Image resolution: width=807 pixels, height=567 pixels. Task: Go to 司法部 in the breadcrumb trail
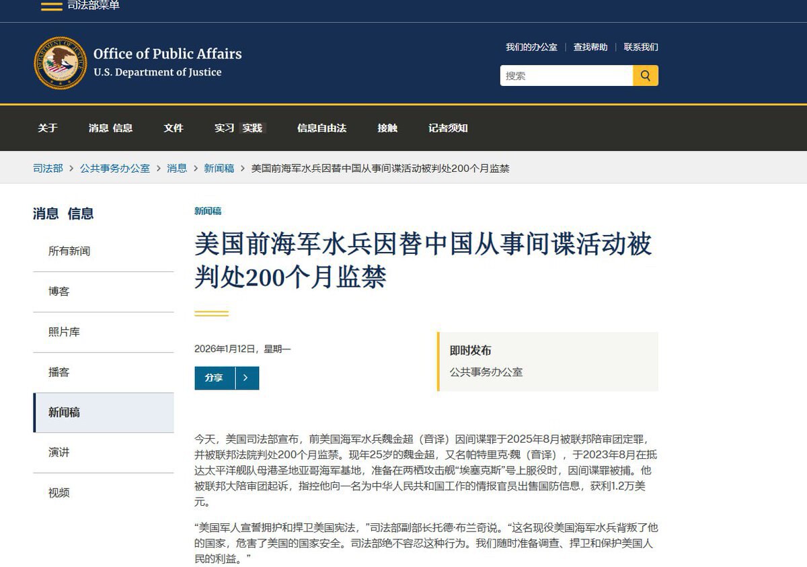point(46,169)
